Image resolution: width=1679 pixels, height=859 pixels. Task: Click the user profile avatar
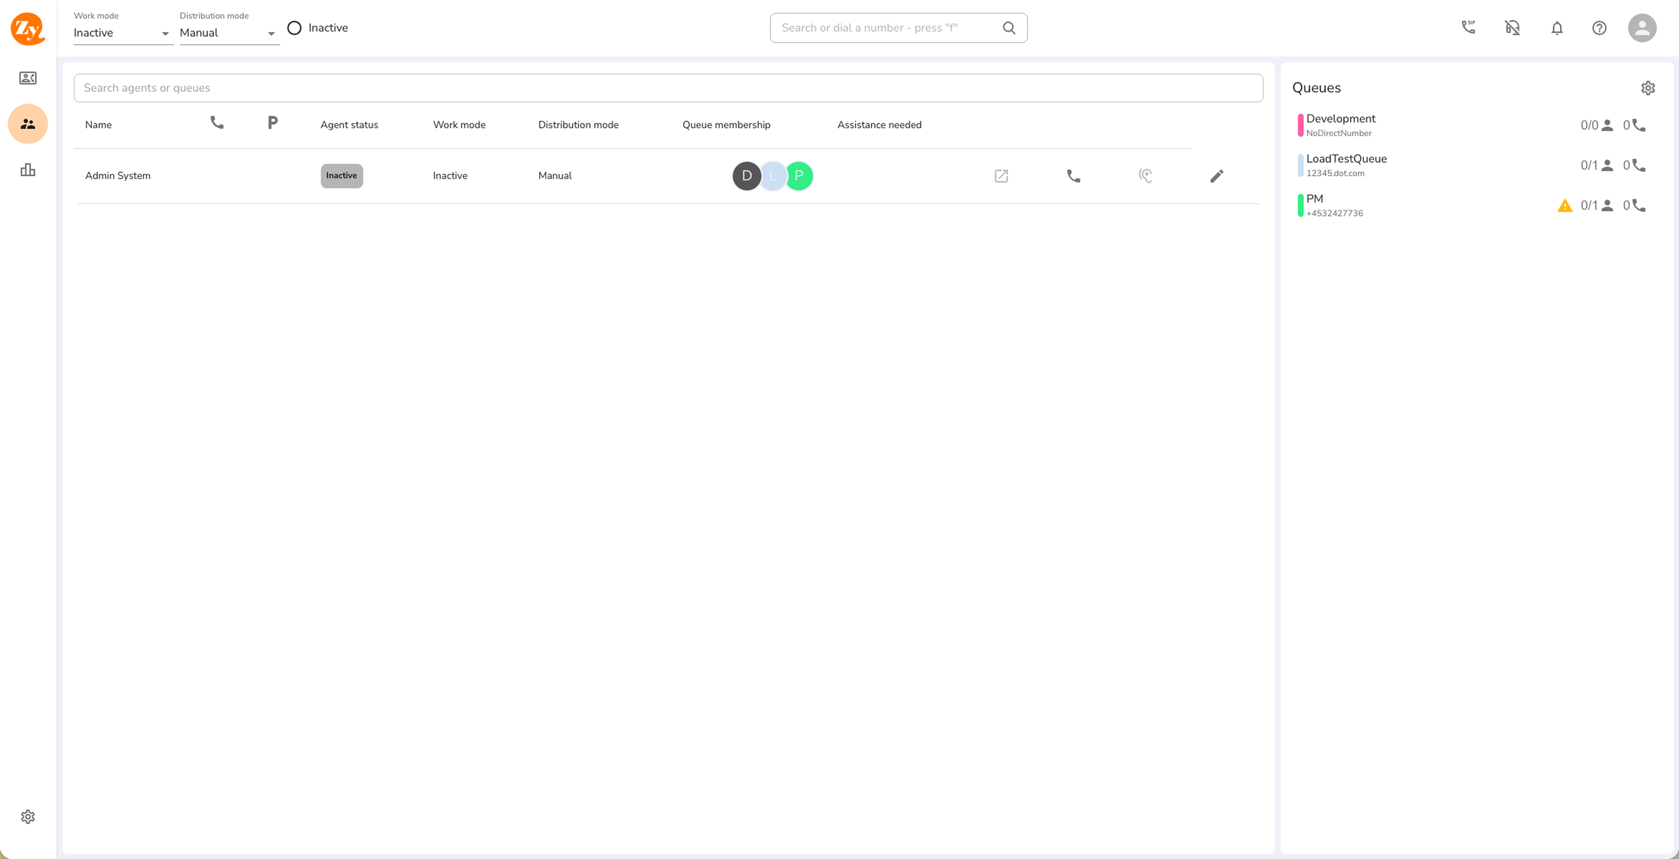[x=1642, y=28]
